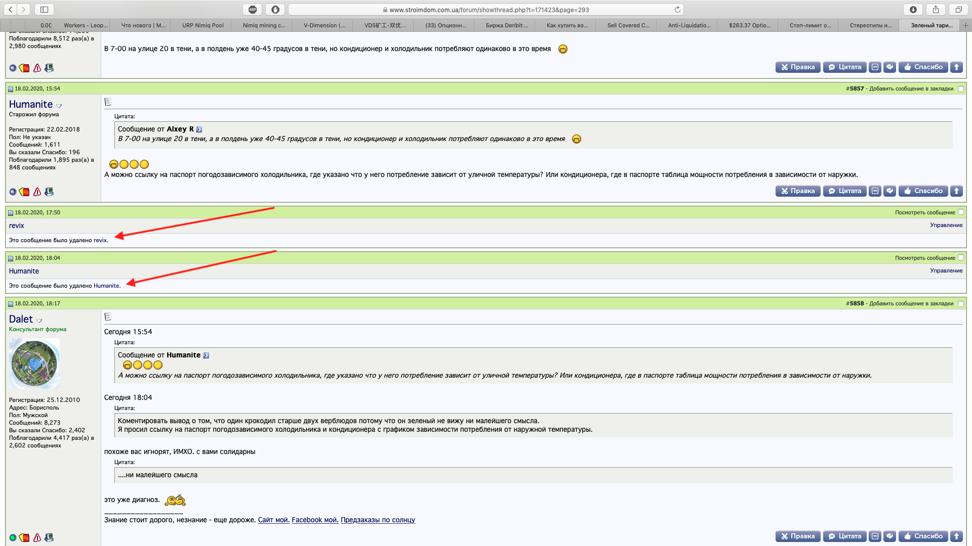The image size is (972, 546).
Task: Show the Safari sidebar
Action: [x=44, y=10]
